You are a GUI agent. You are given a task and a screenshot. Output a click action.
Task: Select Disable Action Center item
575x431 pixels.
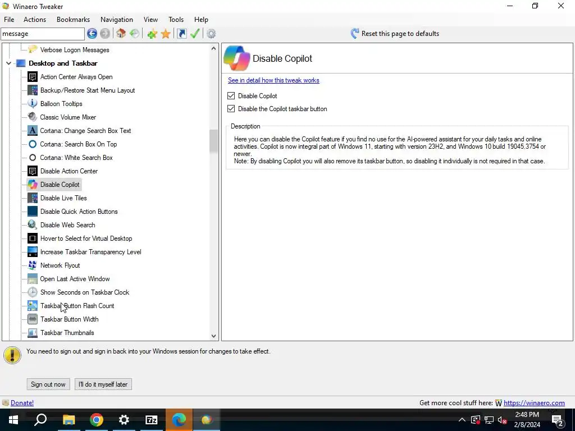[x=69, y=171]
